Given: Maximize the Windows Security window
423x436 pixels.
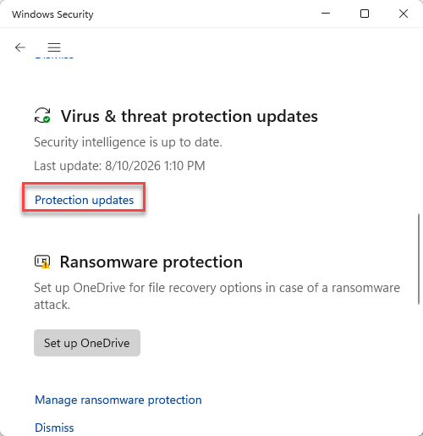Looking at the screenshot, I should pos(365,14).
